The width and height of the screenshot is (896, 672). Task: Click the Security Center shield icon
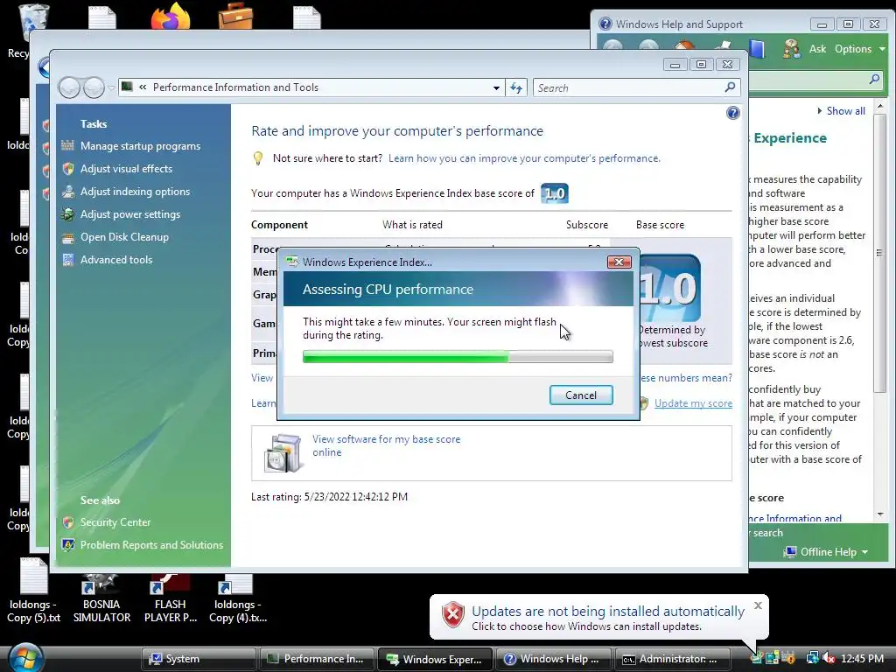click(x=68, y=522)
